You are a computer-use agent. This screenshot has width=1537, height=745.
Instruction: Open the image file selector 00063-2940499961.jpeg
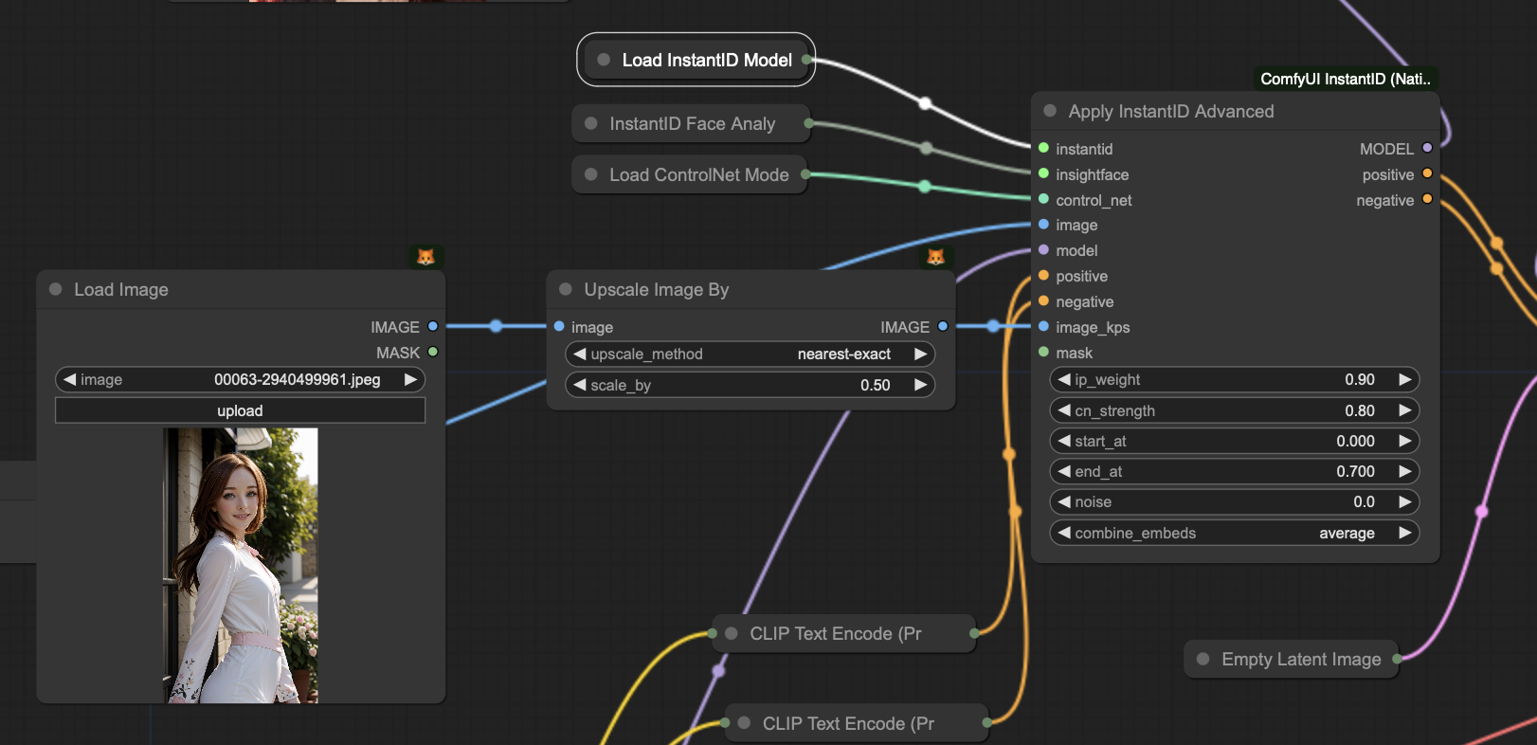click(240, 380)
